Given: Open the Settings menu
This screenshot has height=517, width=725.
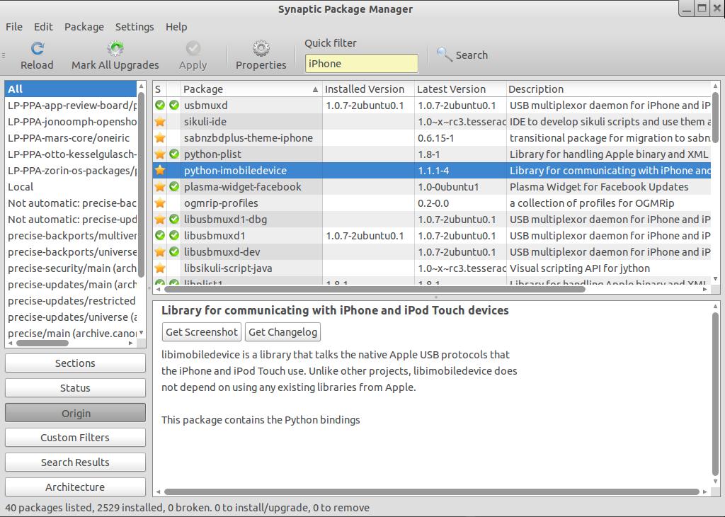Looking at the screenshot, I should click(x=135, y=27).
